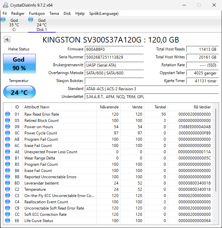Click status orb for Reported Uncorrectable Errors
Image resolution: width=222 pixels, height=228 pixels.
tap(8, 177)
